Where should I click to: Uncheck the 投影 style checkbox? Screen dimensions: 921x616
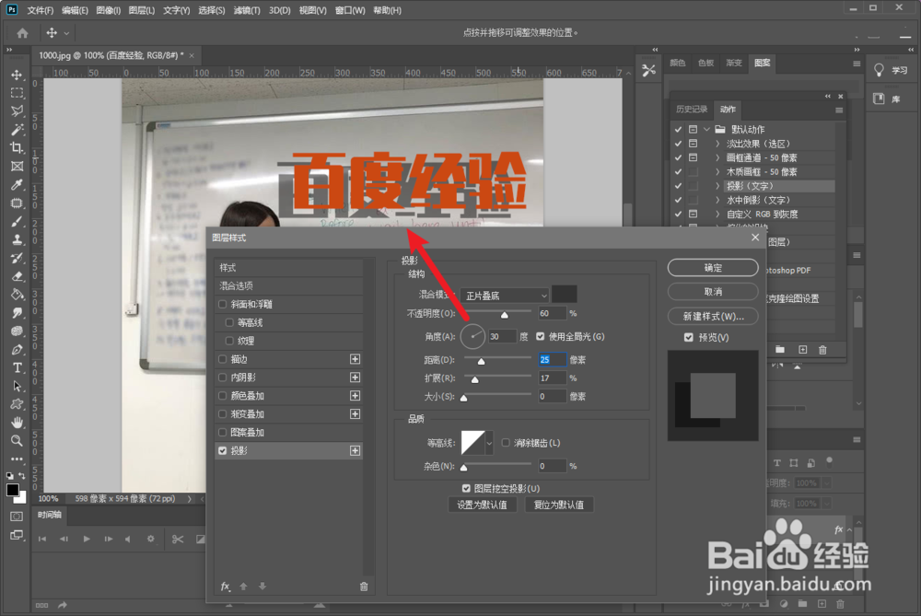click(x=222, y=450)
